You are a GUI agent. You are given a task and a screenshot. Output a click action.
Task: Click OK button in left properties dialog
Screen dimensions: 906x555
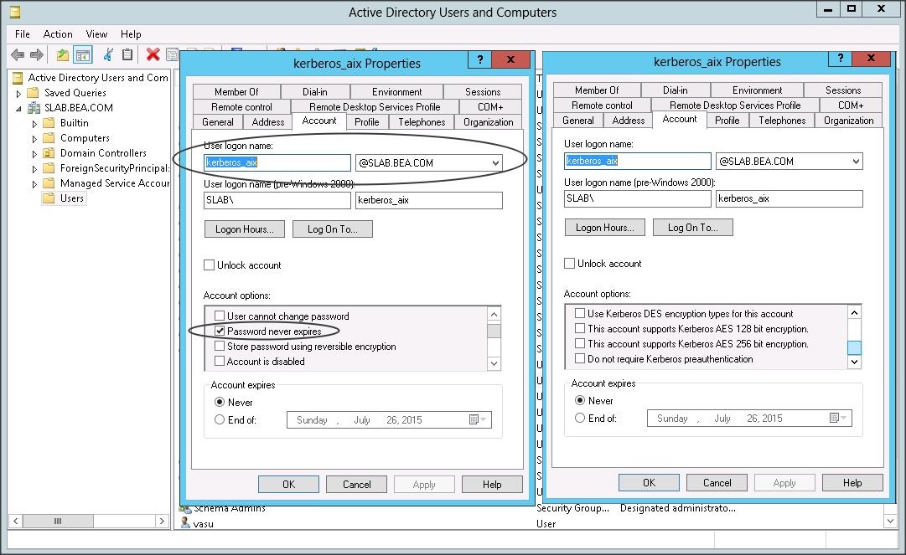[x=288, y=484]
